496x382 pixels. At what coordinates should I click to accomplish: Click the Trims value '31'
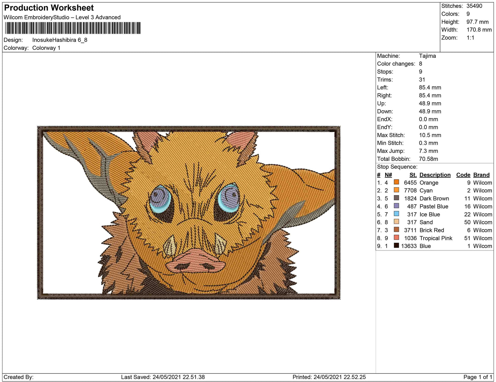[x=422, y=79]
